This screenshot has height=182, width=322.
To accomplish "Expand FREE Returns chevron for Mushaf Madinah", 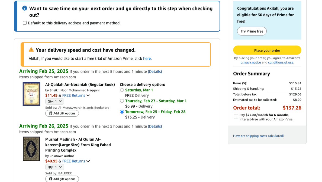I will click(x=88, y=161).
